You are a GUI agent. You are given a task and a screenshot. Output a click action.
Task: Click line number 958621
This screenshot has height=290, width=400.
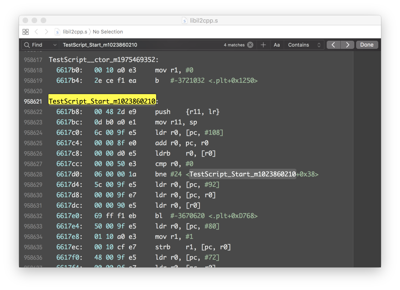(x=33, y=101)
